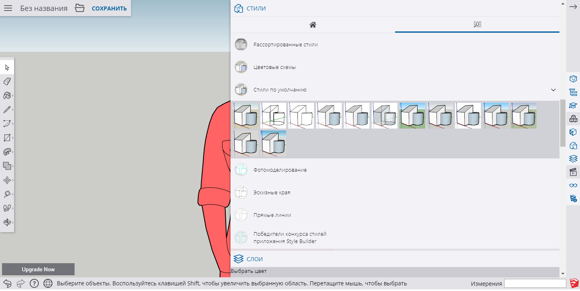Open Help question mark icon
Image resolution: width=580 pixels, height=291 pixels.
tap(34, 283)
